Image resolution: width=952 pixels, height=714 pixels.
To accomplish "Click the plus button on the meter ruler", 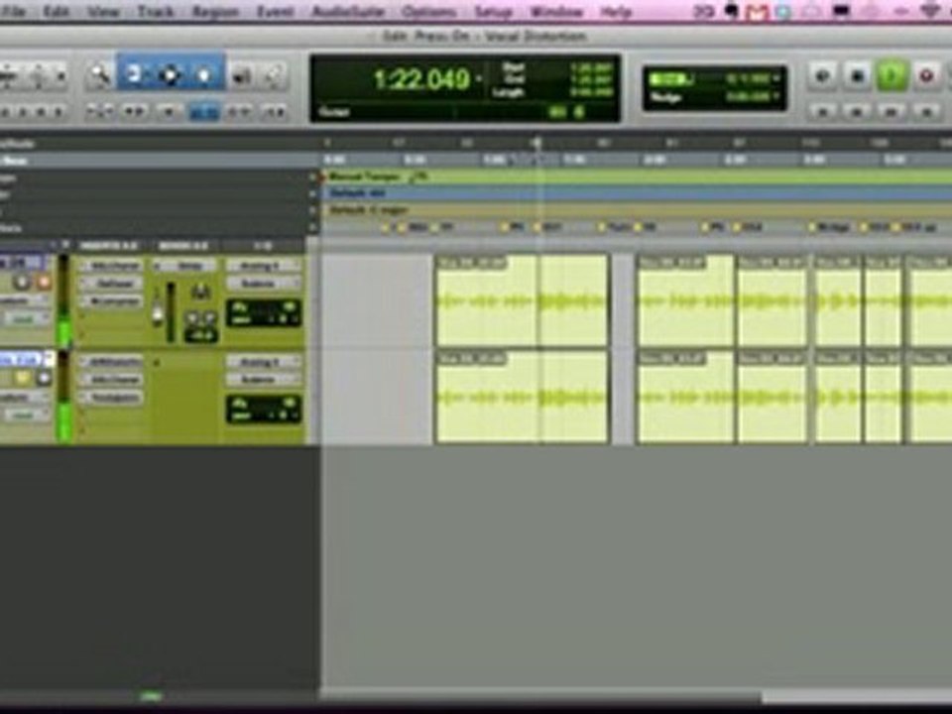I will [313, 194].
